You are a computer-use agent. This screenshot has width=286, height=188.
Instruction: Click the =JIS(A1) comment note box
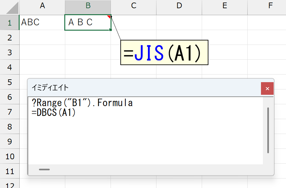(x=164, y=52)
